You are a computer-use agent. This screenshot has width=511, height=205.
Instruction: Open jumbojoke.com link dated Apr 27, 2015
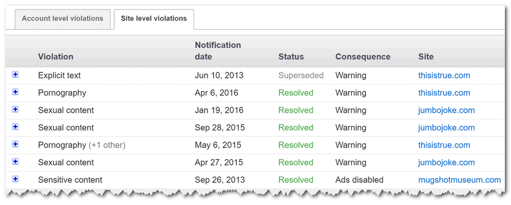[x=447, y=162]
